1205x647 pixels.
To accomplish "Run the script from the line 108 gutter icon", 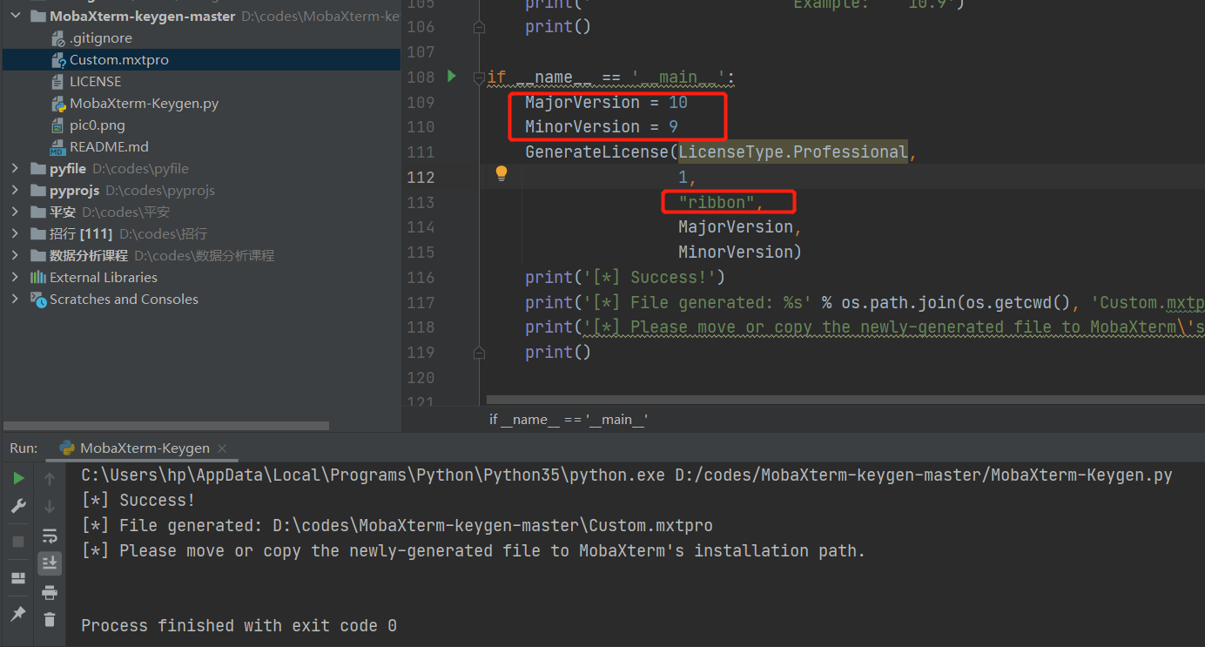I will [451, 77].
